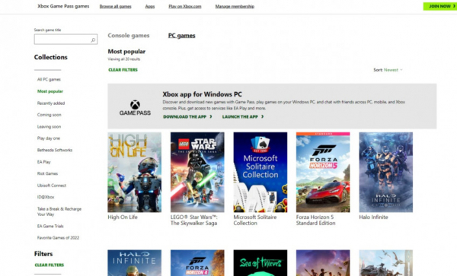Image resolution: width=457 pixels, height=276 pixels.
Task: Select Take a Break & Recharge Your Way
Action: coord(59,211)
